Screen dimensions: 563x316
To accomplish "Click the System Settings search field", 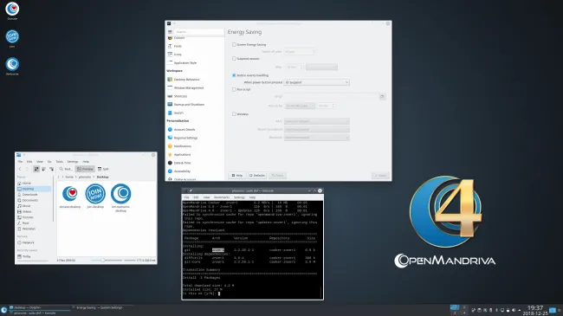I will (199, 32).
